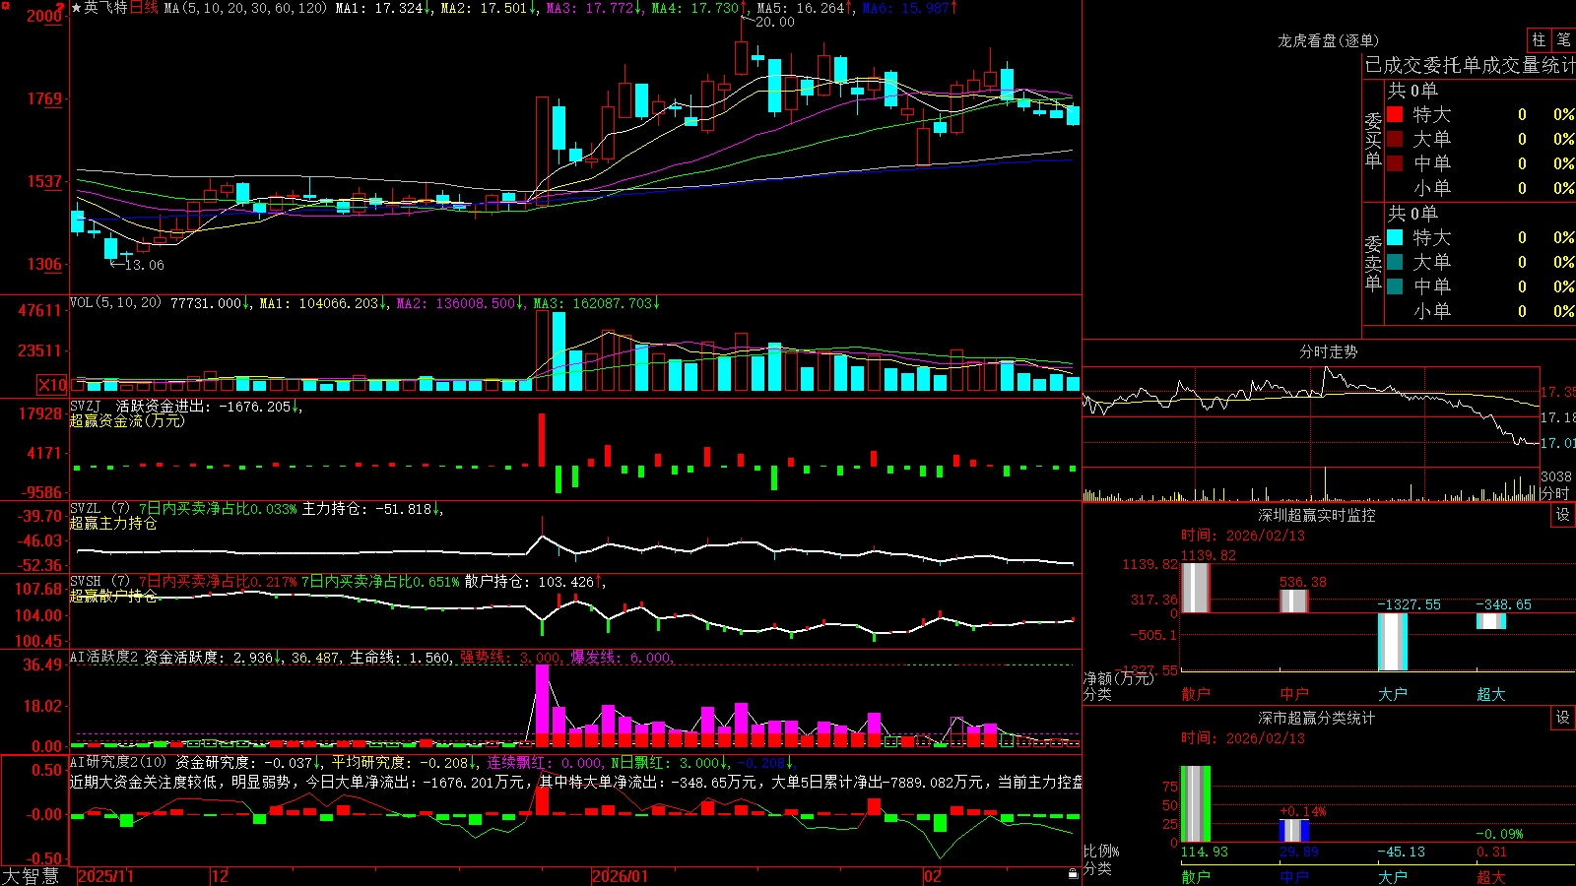Click the 委卖单 section label
Image resolution: width=1576 pixels, height=886 pixels.
coord(1373,263)
